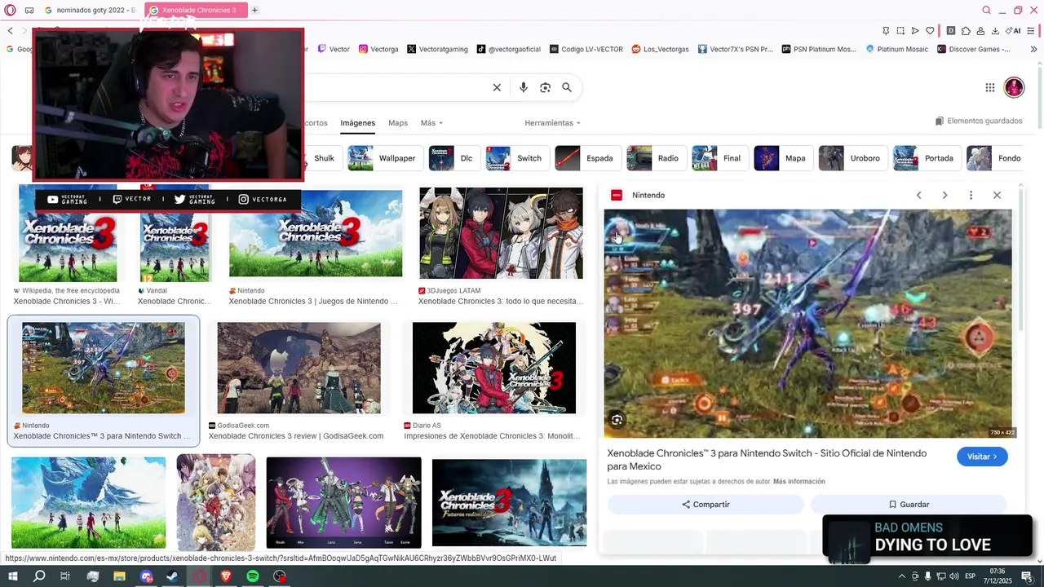Open Google Lens image search icon
Screen dimensions: 1044x587
(x=546, y=87)
